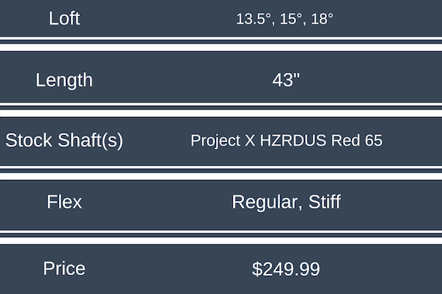442x294 pixels.
Task: Click the word HZRDUS
Action: point(294,140)
